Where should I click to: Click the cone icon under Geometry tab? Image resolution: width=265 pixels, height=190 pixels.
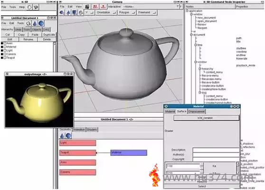(x=62, y=135)
